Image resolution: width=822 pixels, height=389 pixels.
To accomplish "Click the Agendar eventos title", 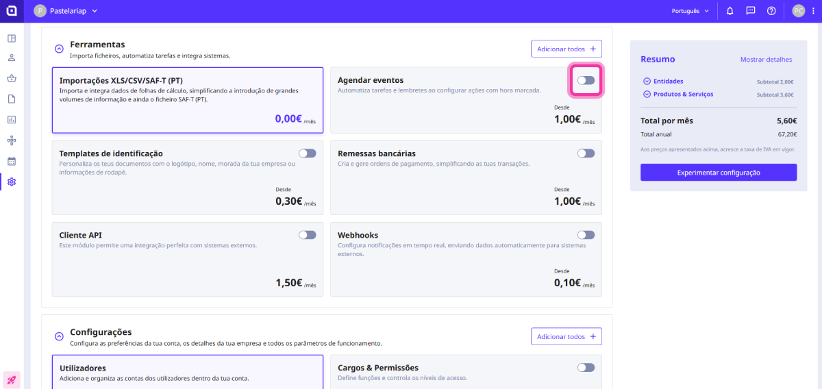I will click(x=371, y=80).
